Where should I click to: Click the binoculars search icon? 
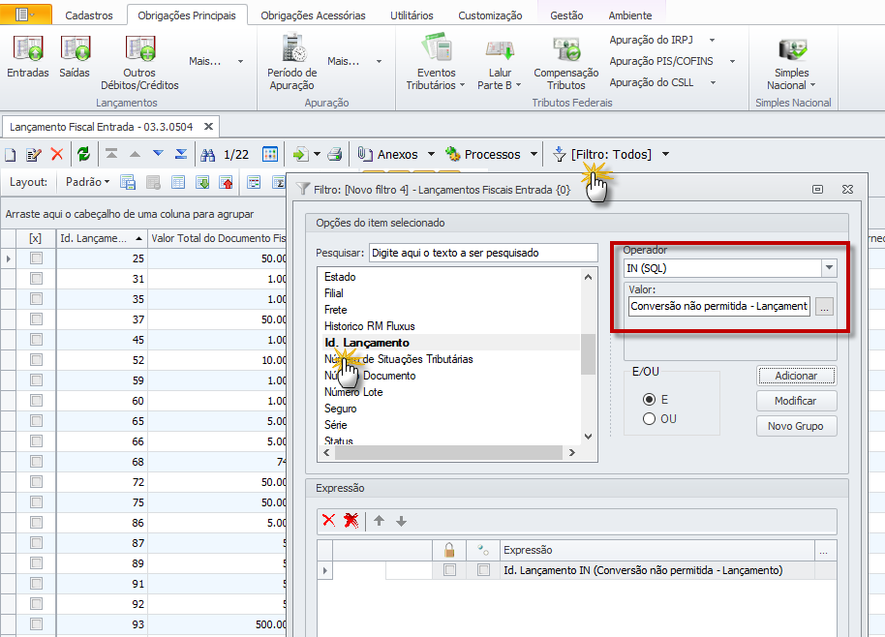click(208, 155)
